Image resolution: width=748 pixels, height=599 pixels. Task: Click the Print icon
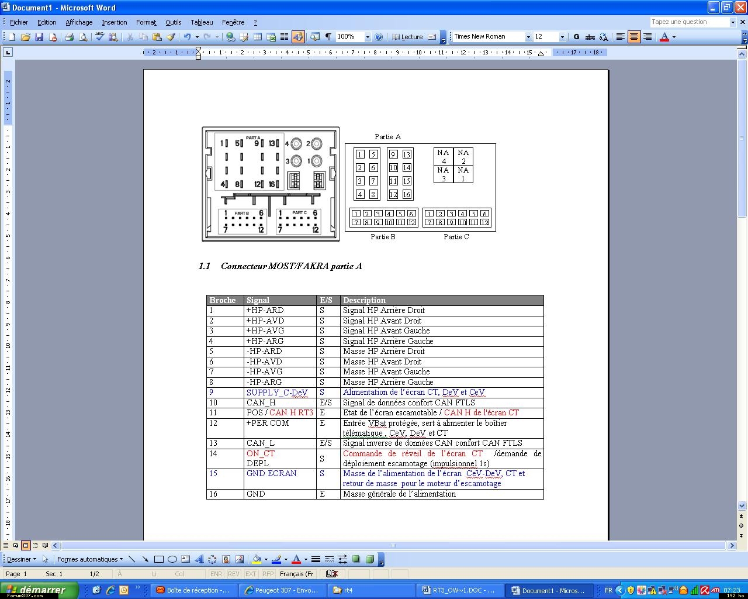pos(69,37)
